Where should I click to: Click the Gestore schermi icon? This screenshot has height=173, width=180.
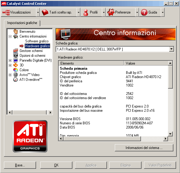[16, 50]
